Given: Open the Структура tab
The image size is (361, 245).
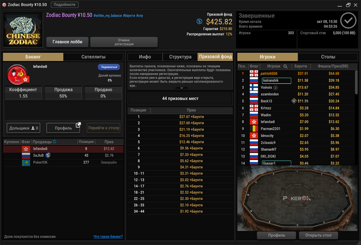Looking at the screenshot, I should point(180,57).
